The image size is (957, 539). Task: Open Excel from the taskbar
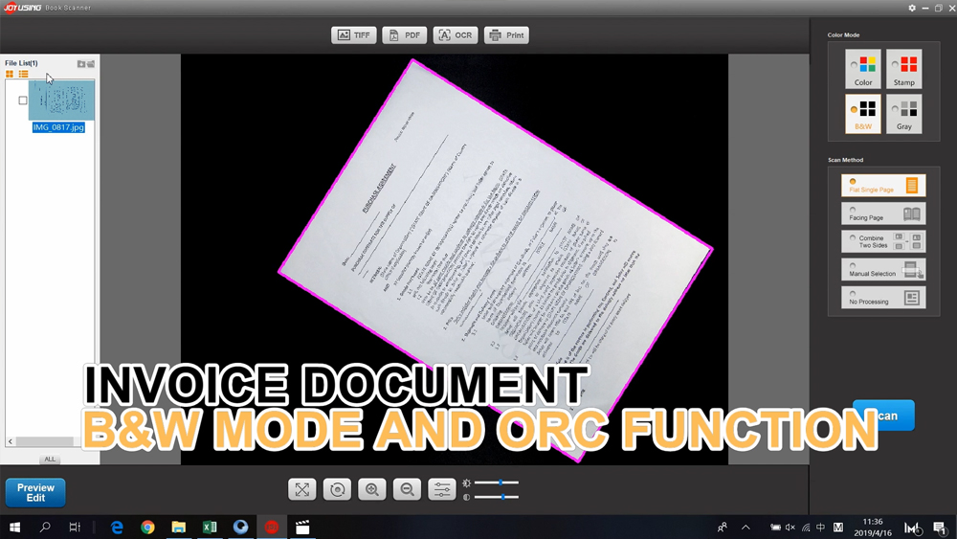[x=210, y=527]
